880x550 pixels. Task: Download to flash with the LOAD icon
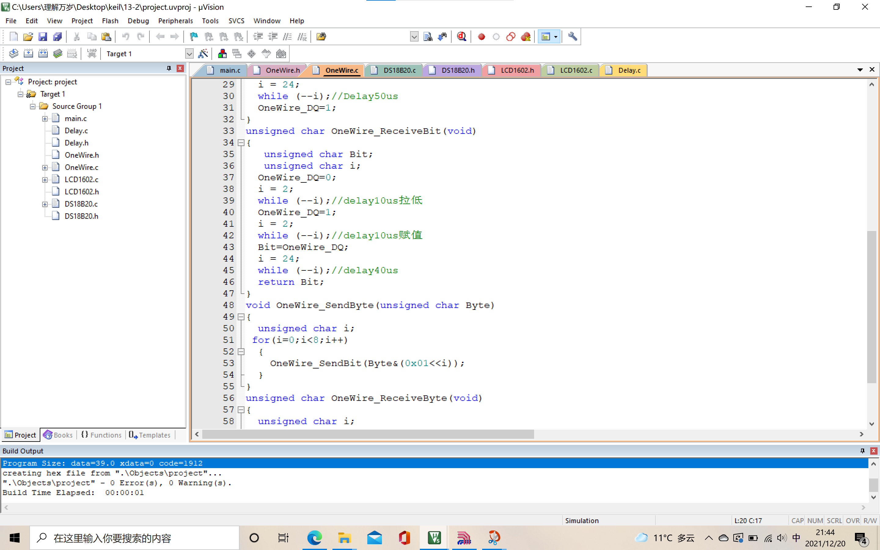(x=92, y=54)
